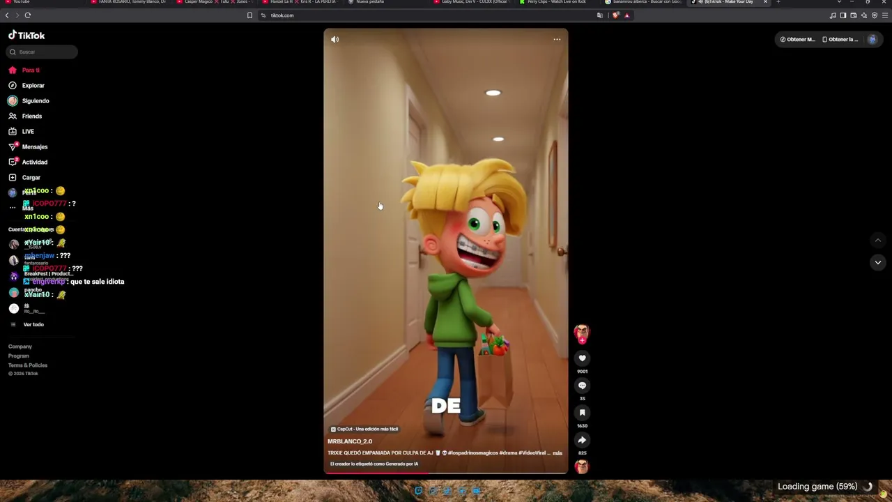Go to the previous video with the up chevron
The image size is (892, 502).
(x=877, y=241)
